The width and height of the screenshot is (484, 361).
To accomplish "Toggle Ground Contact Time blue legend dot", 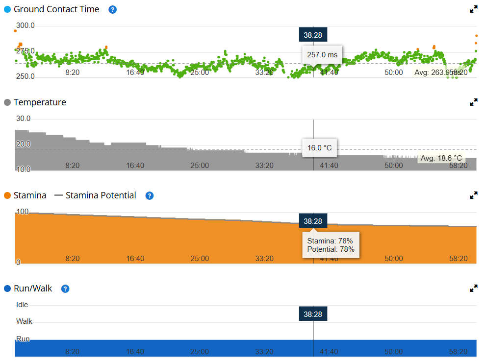I will pos(7,9).
